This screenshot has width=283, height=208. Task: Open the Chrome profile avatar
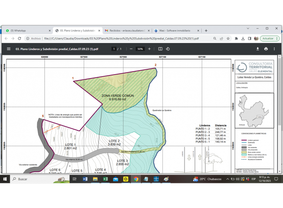256,39
